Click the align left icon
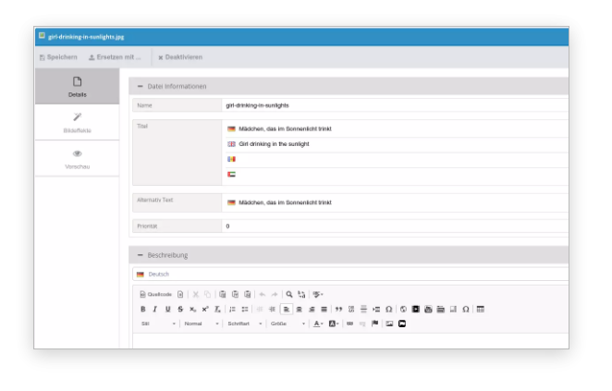The height and width of the screenshot is (391, 612). [286, 309]
